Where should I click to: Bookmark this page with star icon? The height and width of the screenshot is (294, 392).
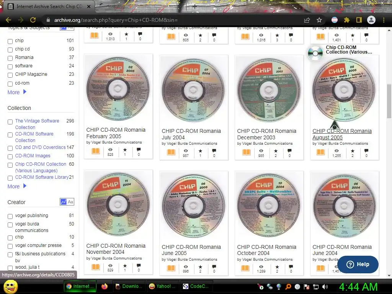(319, 20)
